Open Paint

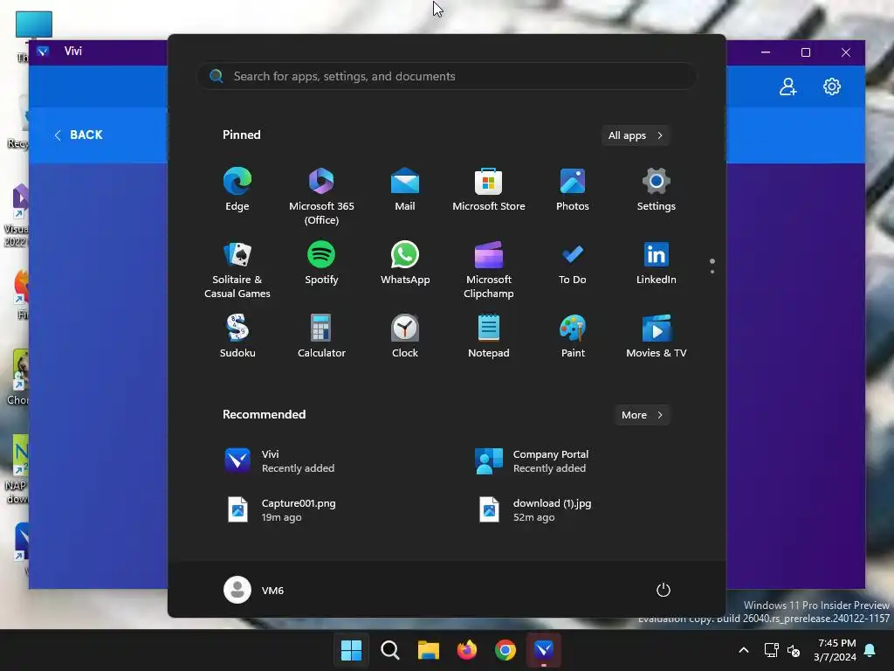coord(573,335)
